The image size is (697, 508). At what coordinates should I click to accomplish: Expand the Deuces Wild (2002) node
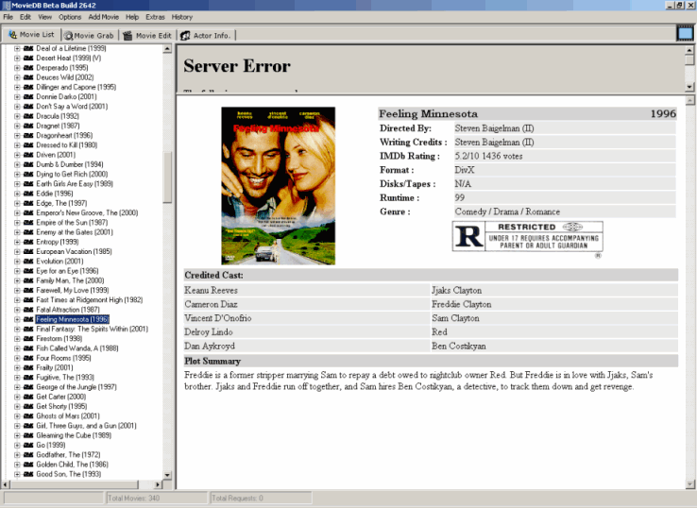(x=17, y=77)
